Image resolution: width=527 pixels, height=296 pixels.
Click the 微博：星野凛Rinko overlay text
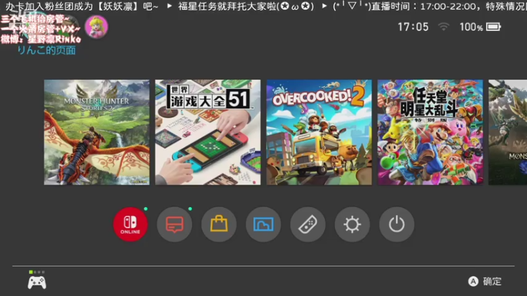(x=41, y=39)
